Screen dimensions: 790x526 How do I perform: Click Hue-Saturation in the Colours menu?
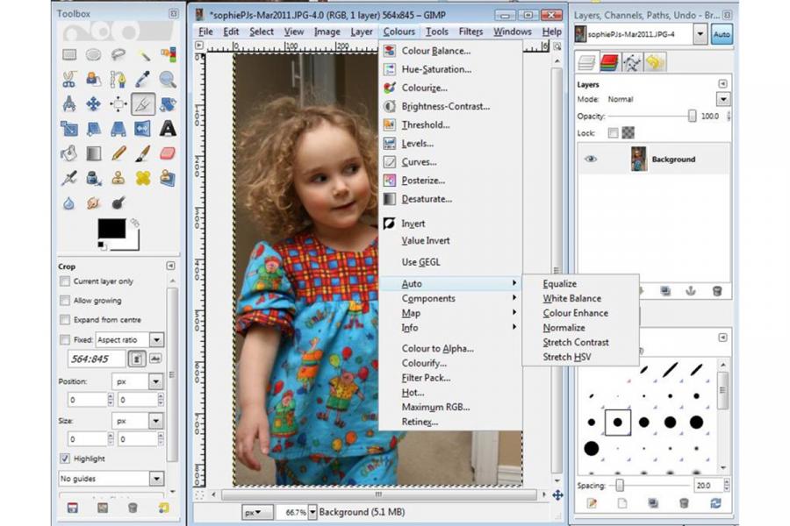(x=435, y=69)
